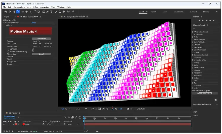The width and height of the screenshot is (222, 134).
Task: Click the Motion Matrix 4 plug-in icon in Effects list
Action: pos(198,93)
